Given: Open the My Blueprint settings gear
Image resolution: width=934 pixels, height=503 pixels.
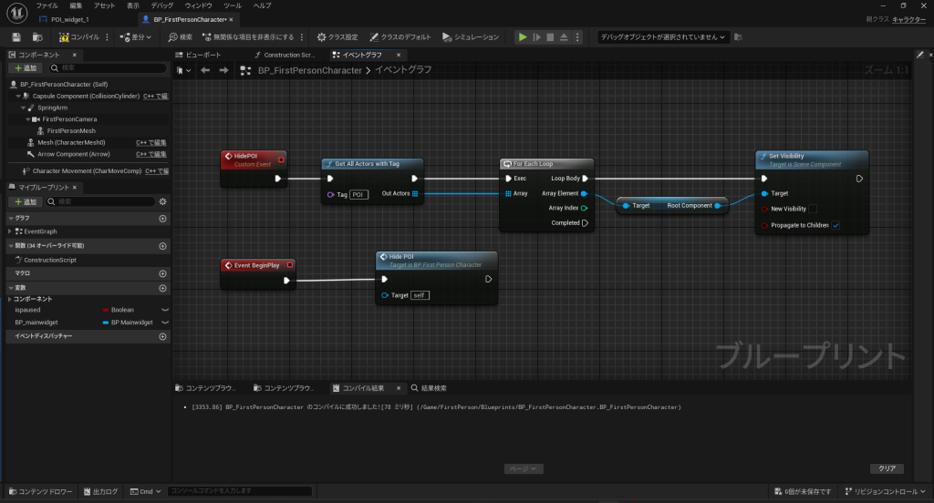Looking at the screenshot, I should (162, 201).
